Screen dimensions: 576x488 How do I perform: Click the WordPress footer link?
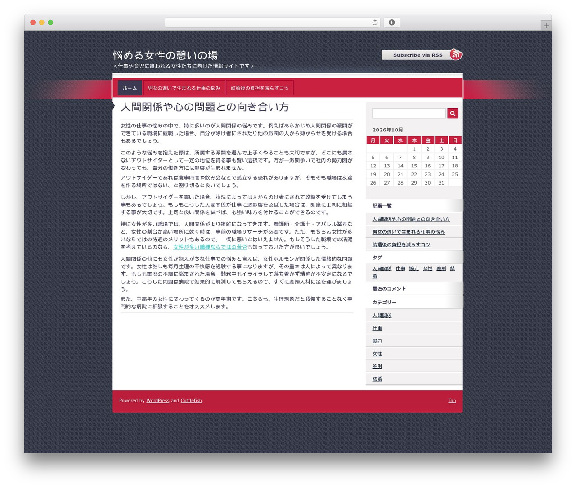(158, 401)
